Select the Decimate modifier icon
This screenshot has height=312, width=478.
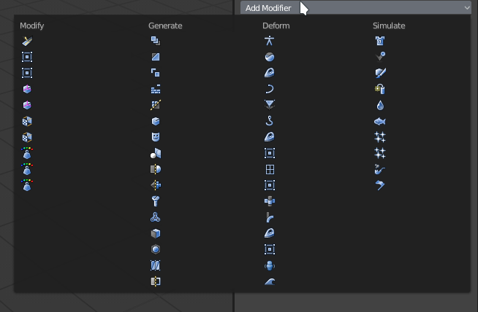(x=156, y=105)
